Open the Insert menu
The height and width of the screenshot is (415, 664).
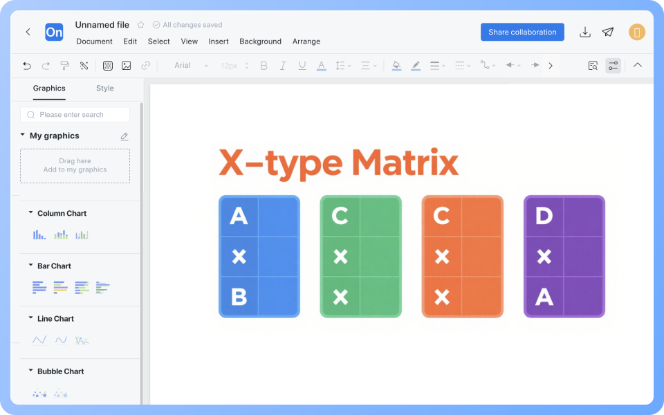pos(219,41)
